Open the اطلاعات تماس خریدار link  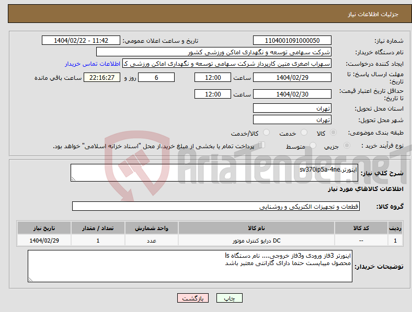click(x=93, y=64)
